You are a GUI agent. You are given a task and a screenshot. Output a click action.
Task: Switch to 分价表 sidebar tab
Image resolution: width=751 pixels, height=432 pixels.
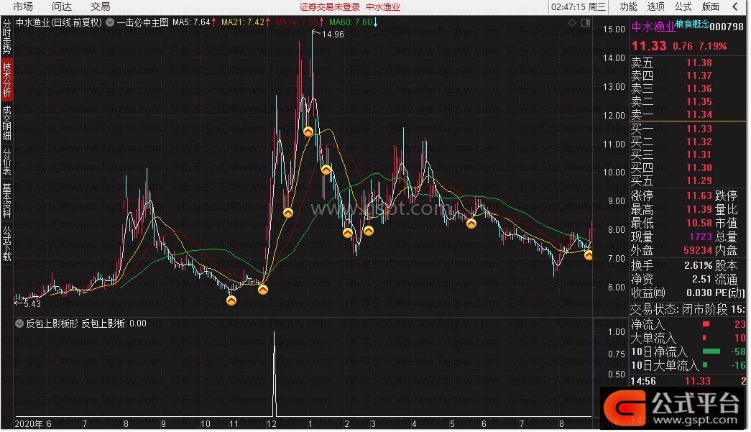[6, 162]
